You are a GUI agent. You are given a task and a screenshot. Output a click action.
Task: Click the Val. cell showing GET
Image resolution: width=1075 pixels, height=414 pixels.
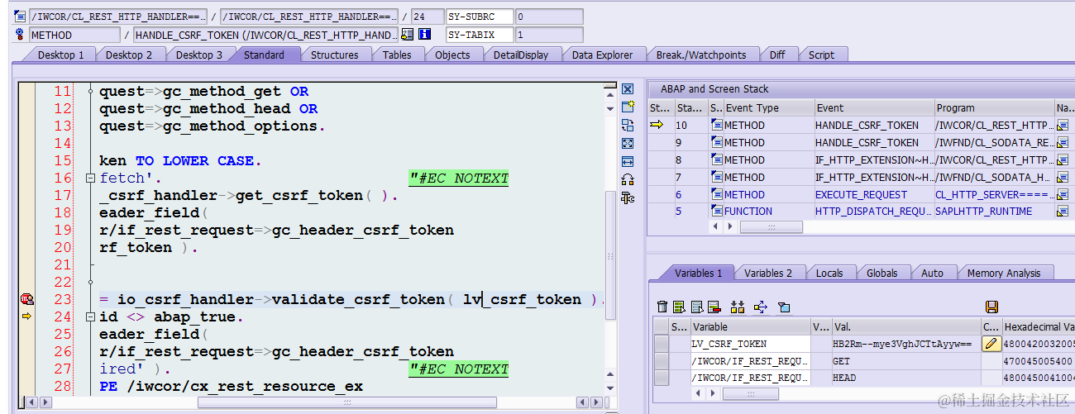(x=905, y=360)
